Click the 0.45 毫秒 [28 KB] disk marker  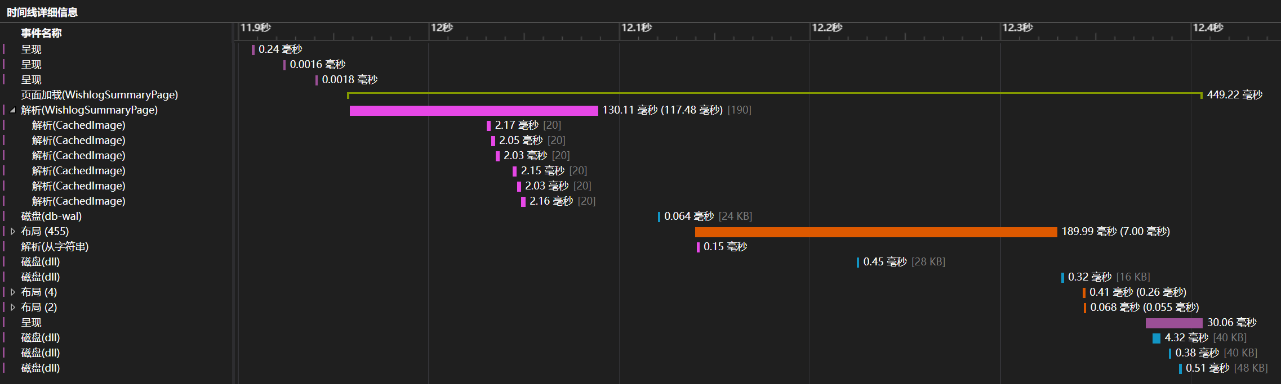(x=858, y=263)
